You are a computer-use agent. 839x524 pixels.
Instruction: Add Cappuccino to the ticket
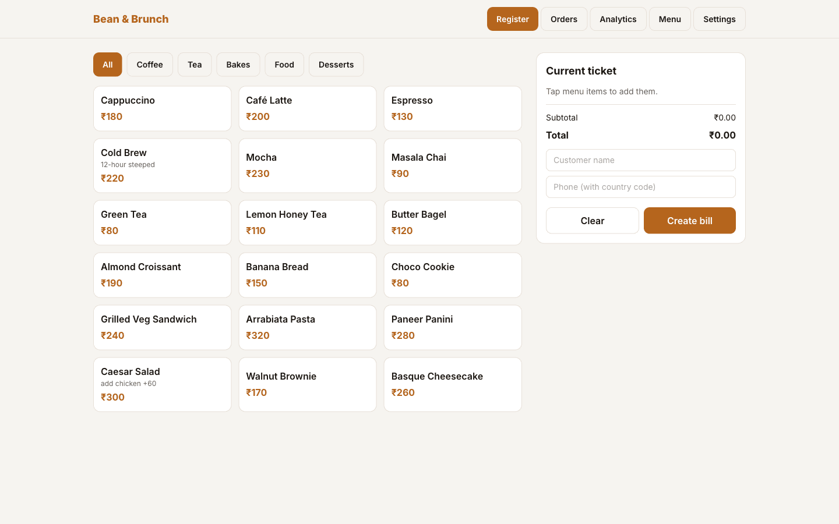pyautogui.click(x=163, y=109)
